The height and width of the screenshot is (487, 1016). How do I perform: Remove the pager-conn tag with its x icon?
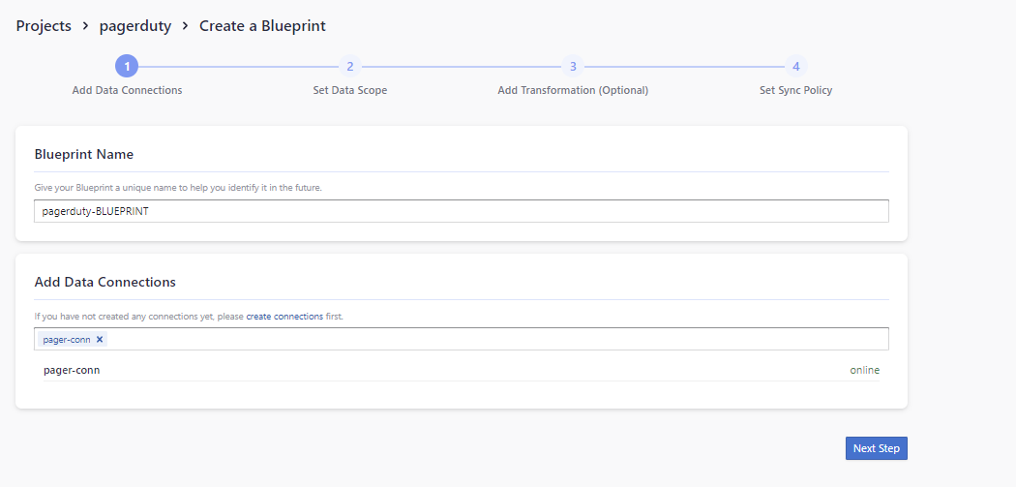(100, 340)
